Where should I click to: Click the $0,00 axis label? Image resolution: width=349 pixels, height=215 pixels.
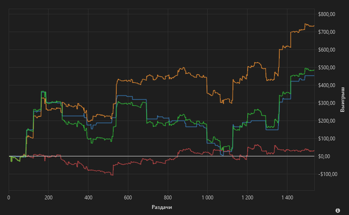[x=324, y=156]
